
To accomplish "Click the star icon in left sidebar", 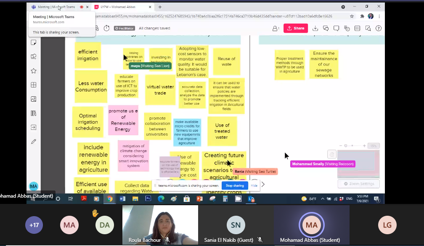I will tap(34, 71).
